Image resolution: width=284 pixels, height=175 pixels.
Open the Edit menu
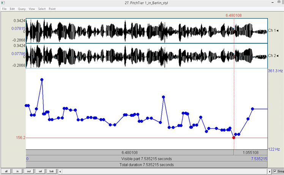pos(13,9)
